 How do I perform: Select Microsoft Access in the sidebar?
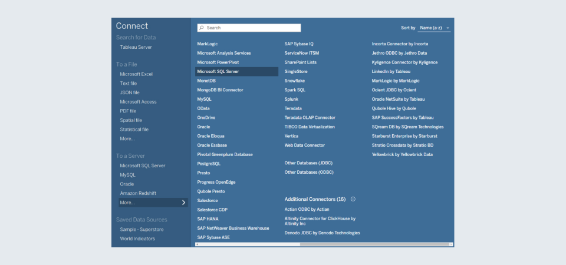tap(138, 102)
